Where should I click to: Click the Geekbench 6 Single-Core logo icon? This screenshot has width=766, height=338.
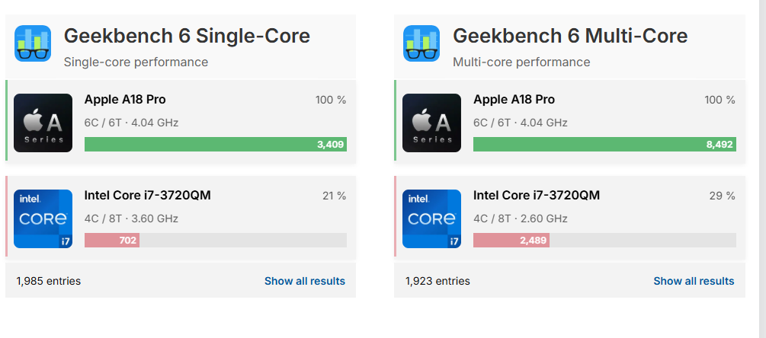click(x=33, y=43)
